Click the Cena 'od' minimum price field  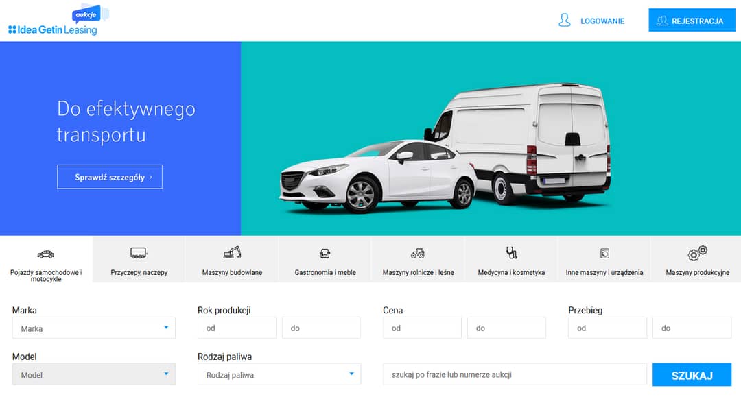tap(422, 328)
